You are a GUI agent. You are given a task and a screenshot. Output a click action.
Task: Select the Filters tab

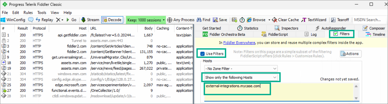(341, 34)
